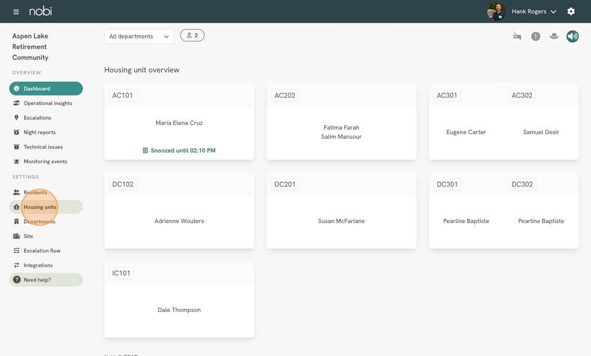Open the hamburger menu icon
Viewport: 591px width, 356px height.
pos(16,12)
